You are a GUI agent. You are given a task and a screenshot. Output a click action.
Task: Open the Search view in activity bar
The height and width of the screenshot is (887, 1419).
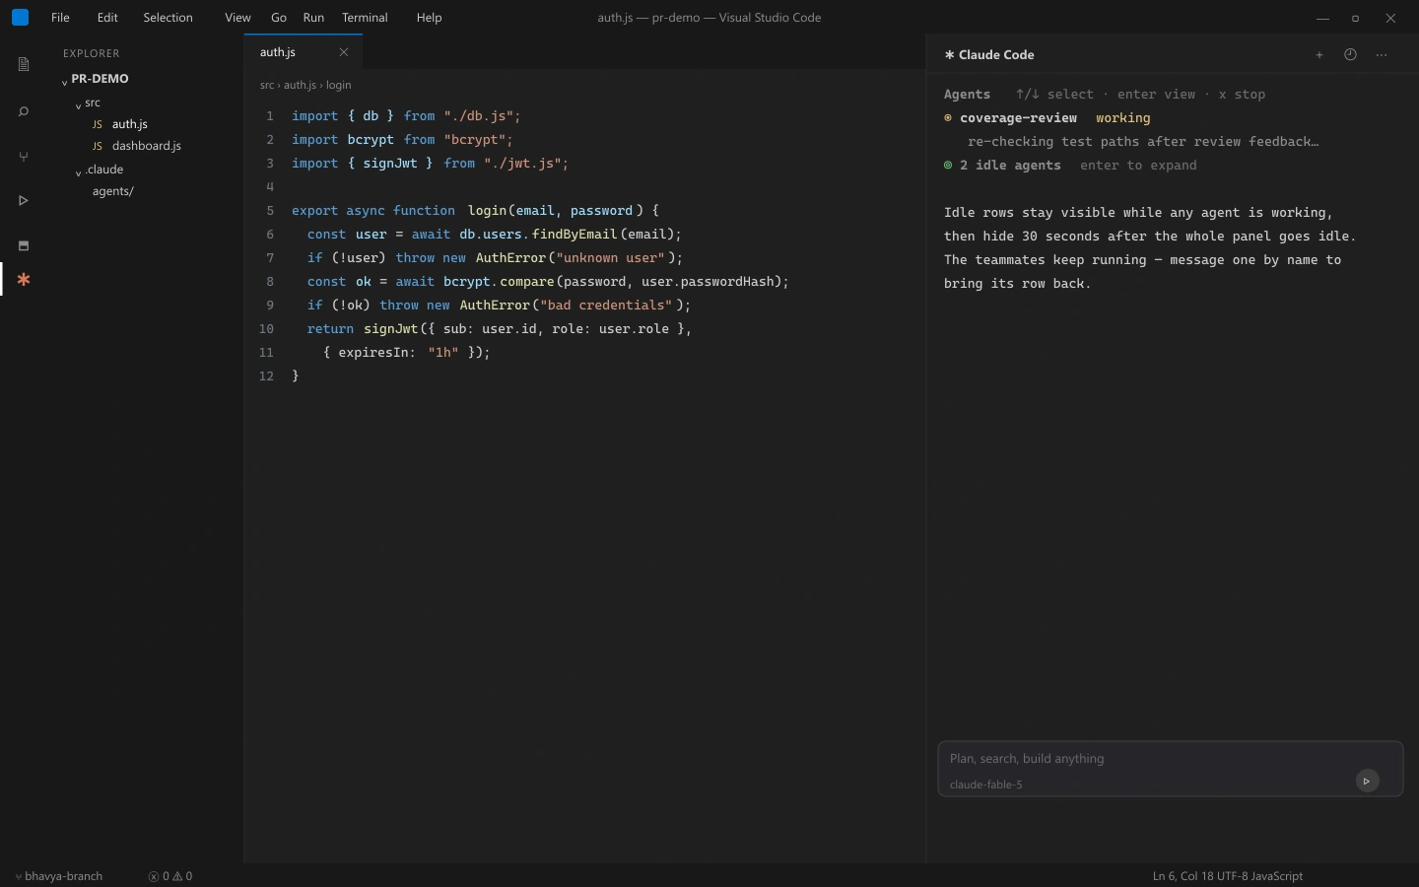pos(24,111)
